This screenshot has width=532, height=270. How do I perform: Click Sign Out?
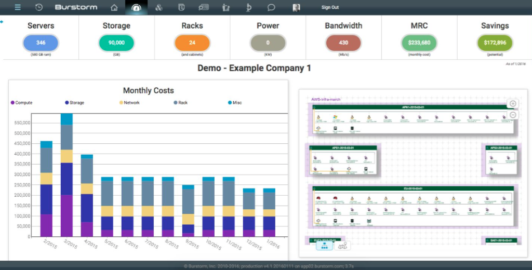tap(330, 7)
